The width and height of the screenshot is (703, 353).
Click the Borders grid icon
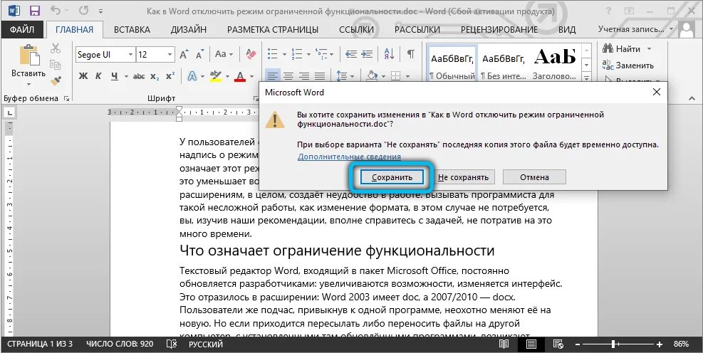(x=395, y=76)
